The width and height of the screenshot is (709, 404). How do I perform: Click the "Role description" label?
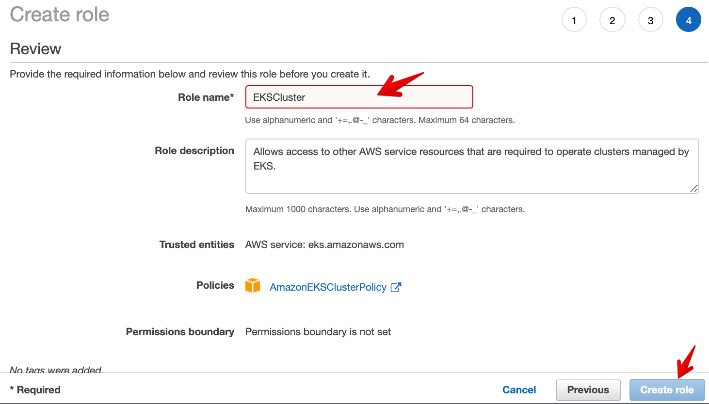[x=194, y=151]
